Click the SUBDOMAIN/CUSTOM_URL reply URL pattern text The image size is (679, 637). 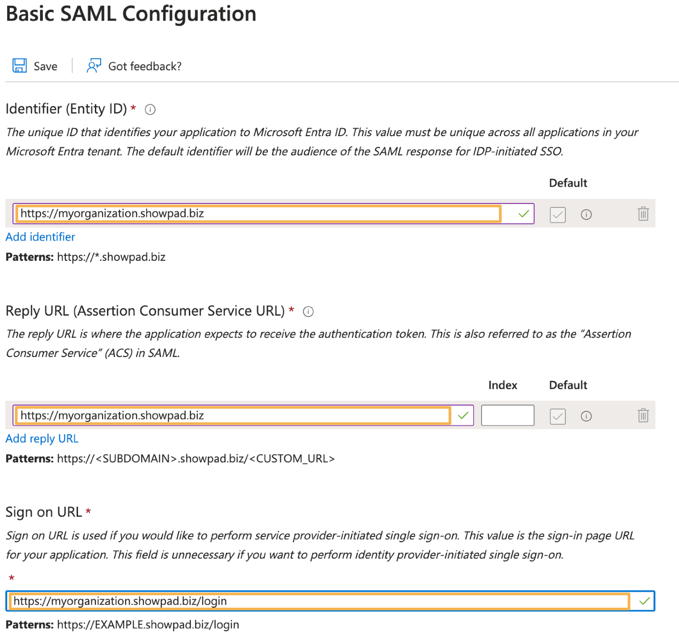(x=196, y=459)
